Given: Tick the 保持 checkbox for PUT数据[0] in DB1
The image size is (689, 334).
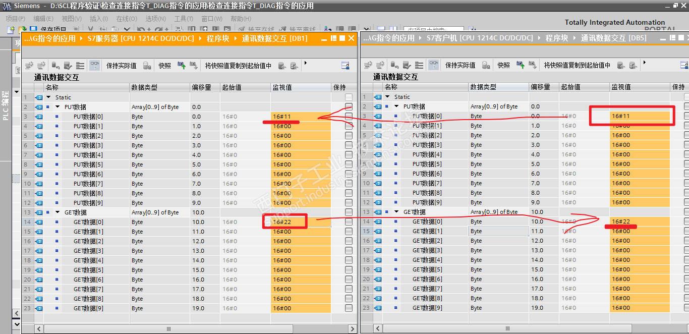Looking at the screenshot, I should [x=349, y=117].
